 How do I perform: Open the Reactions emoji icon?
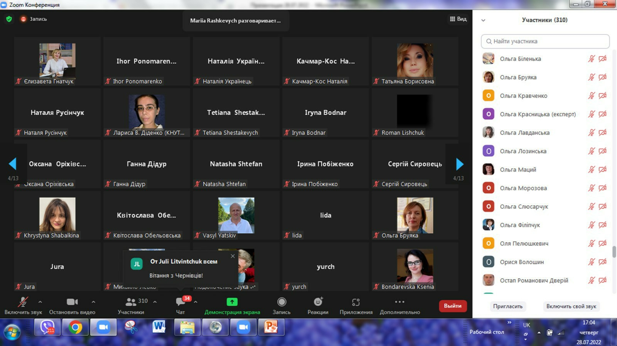[318, 302]
